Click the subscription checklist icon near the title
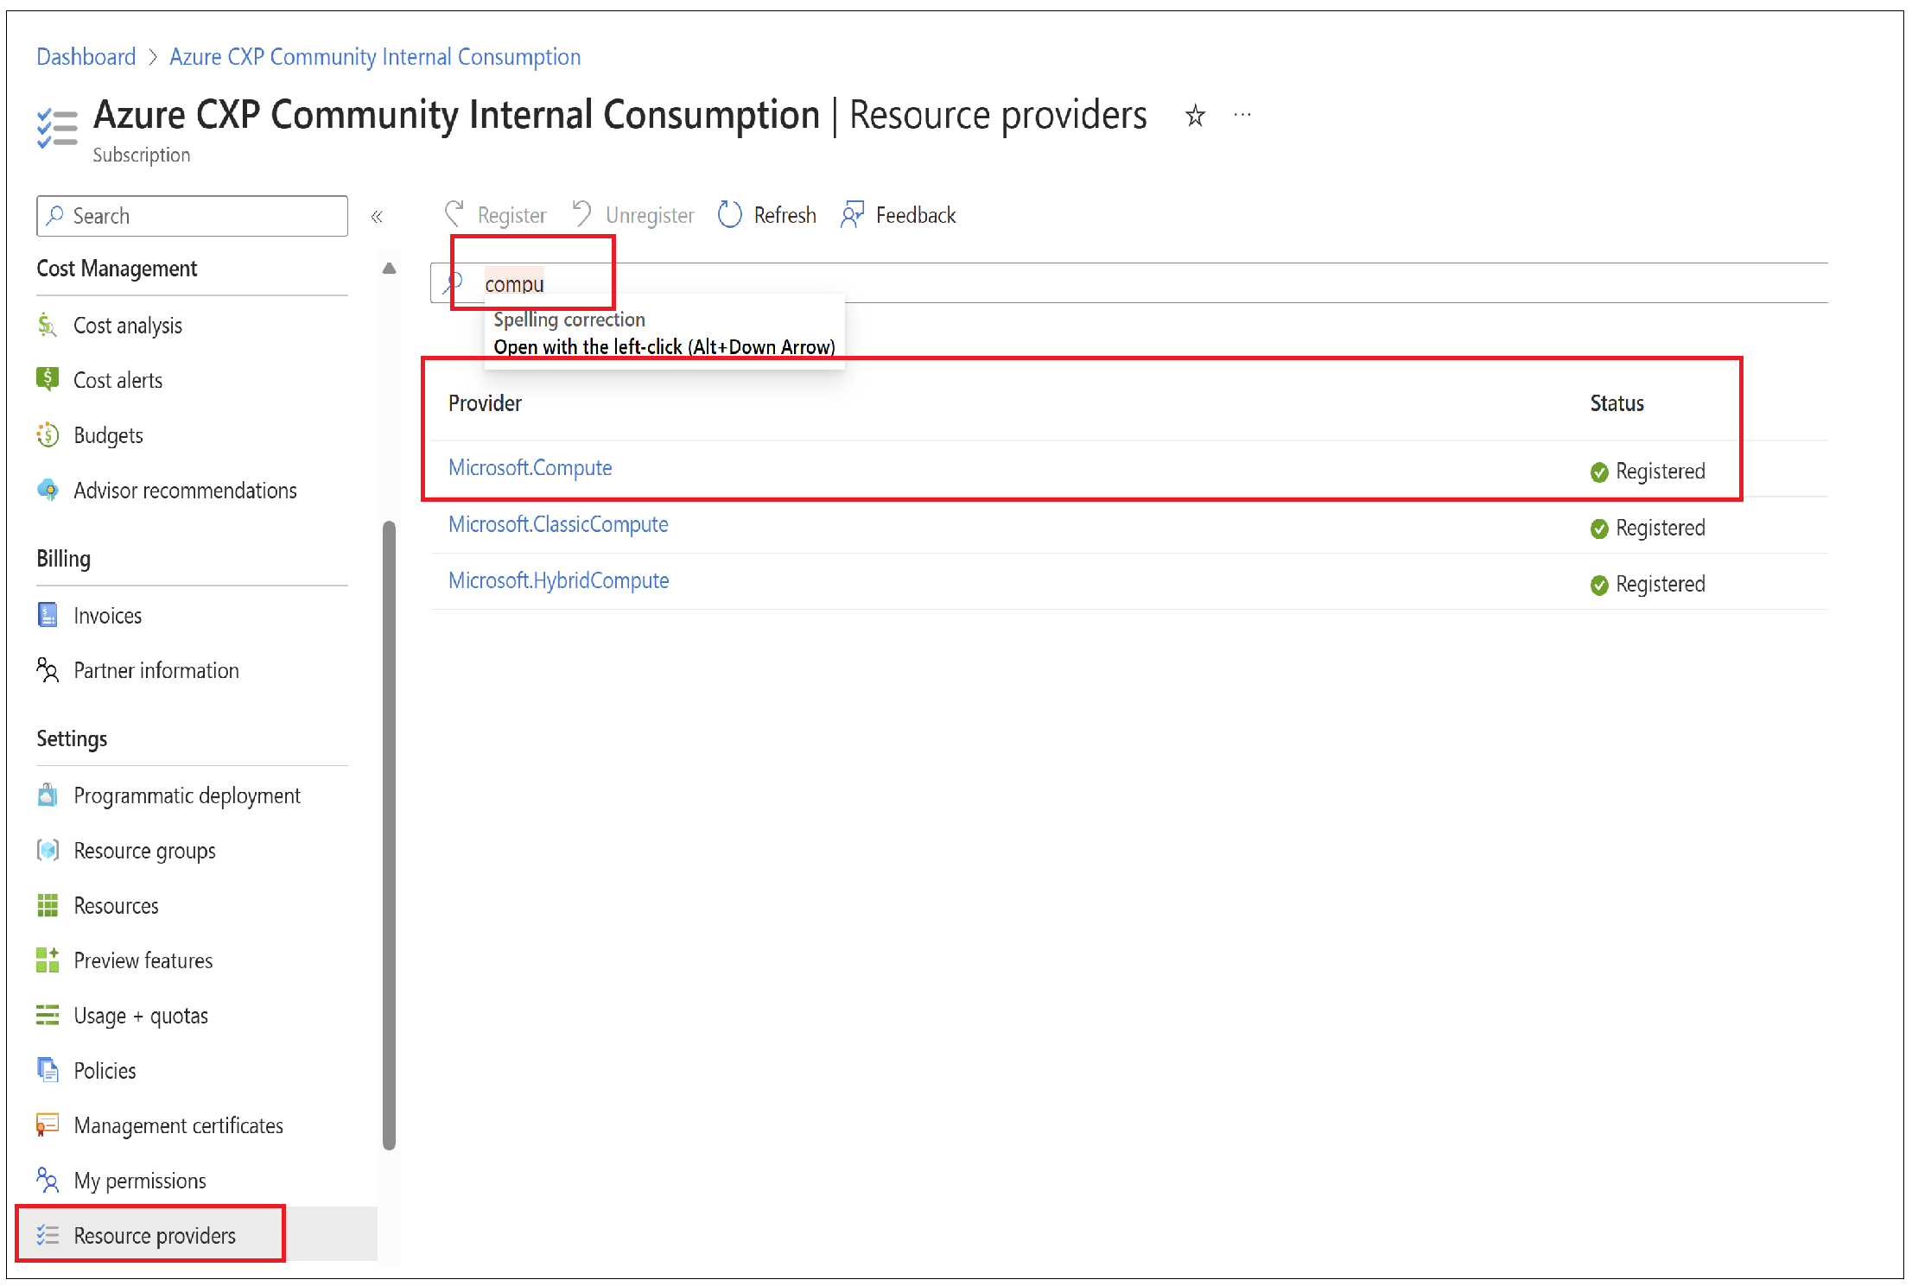Screen dimensions: 1912x1286 point(57,129)
